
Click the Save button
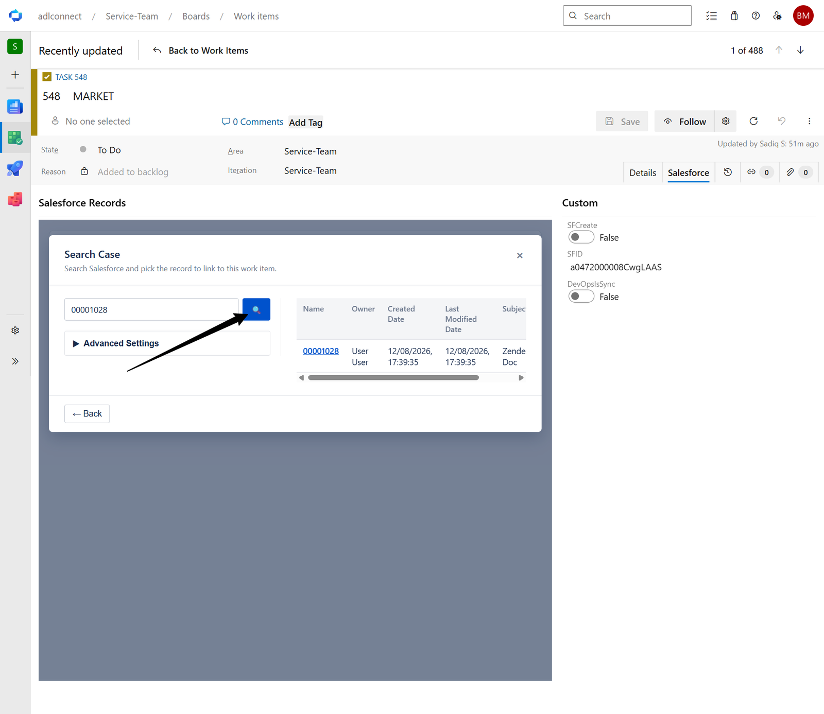622,121
